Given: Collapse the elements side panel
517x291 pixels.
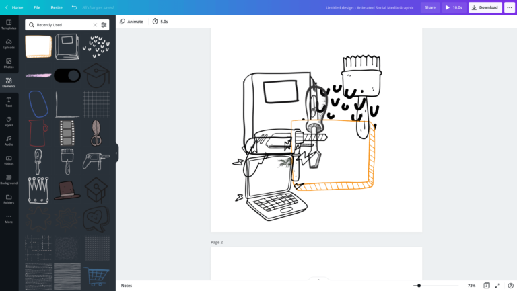Looking at the screenshot, I should point(116,153).
